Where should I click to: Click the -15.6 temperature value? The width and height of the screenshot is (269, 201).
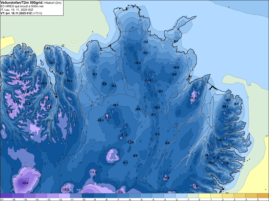(x=25, y=183)
